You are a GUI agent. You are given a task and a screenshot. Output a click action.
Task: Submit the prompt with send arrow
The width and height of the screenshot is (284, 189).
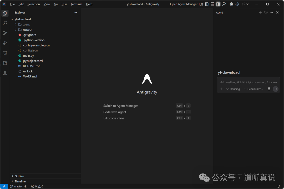276,89
